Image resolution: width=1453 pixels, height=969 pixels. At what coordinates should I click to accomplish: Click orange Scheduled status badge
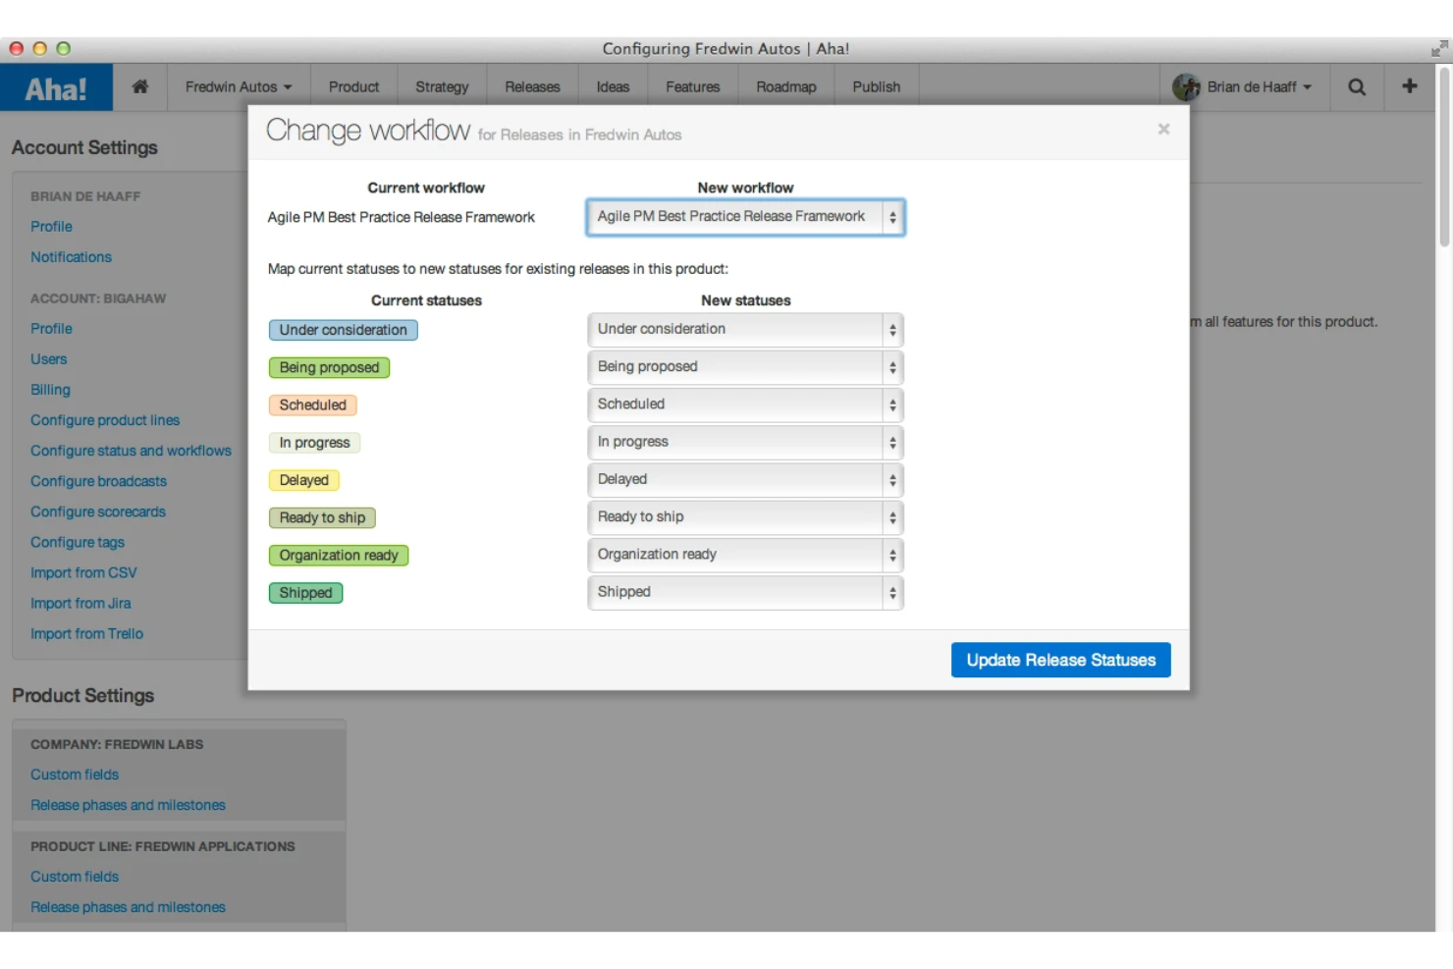coord(313,404)
